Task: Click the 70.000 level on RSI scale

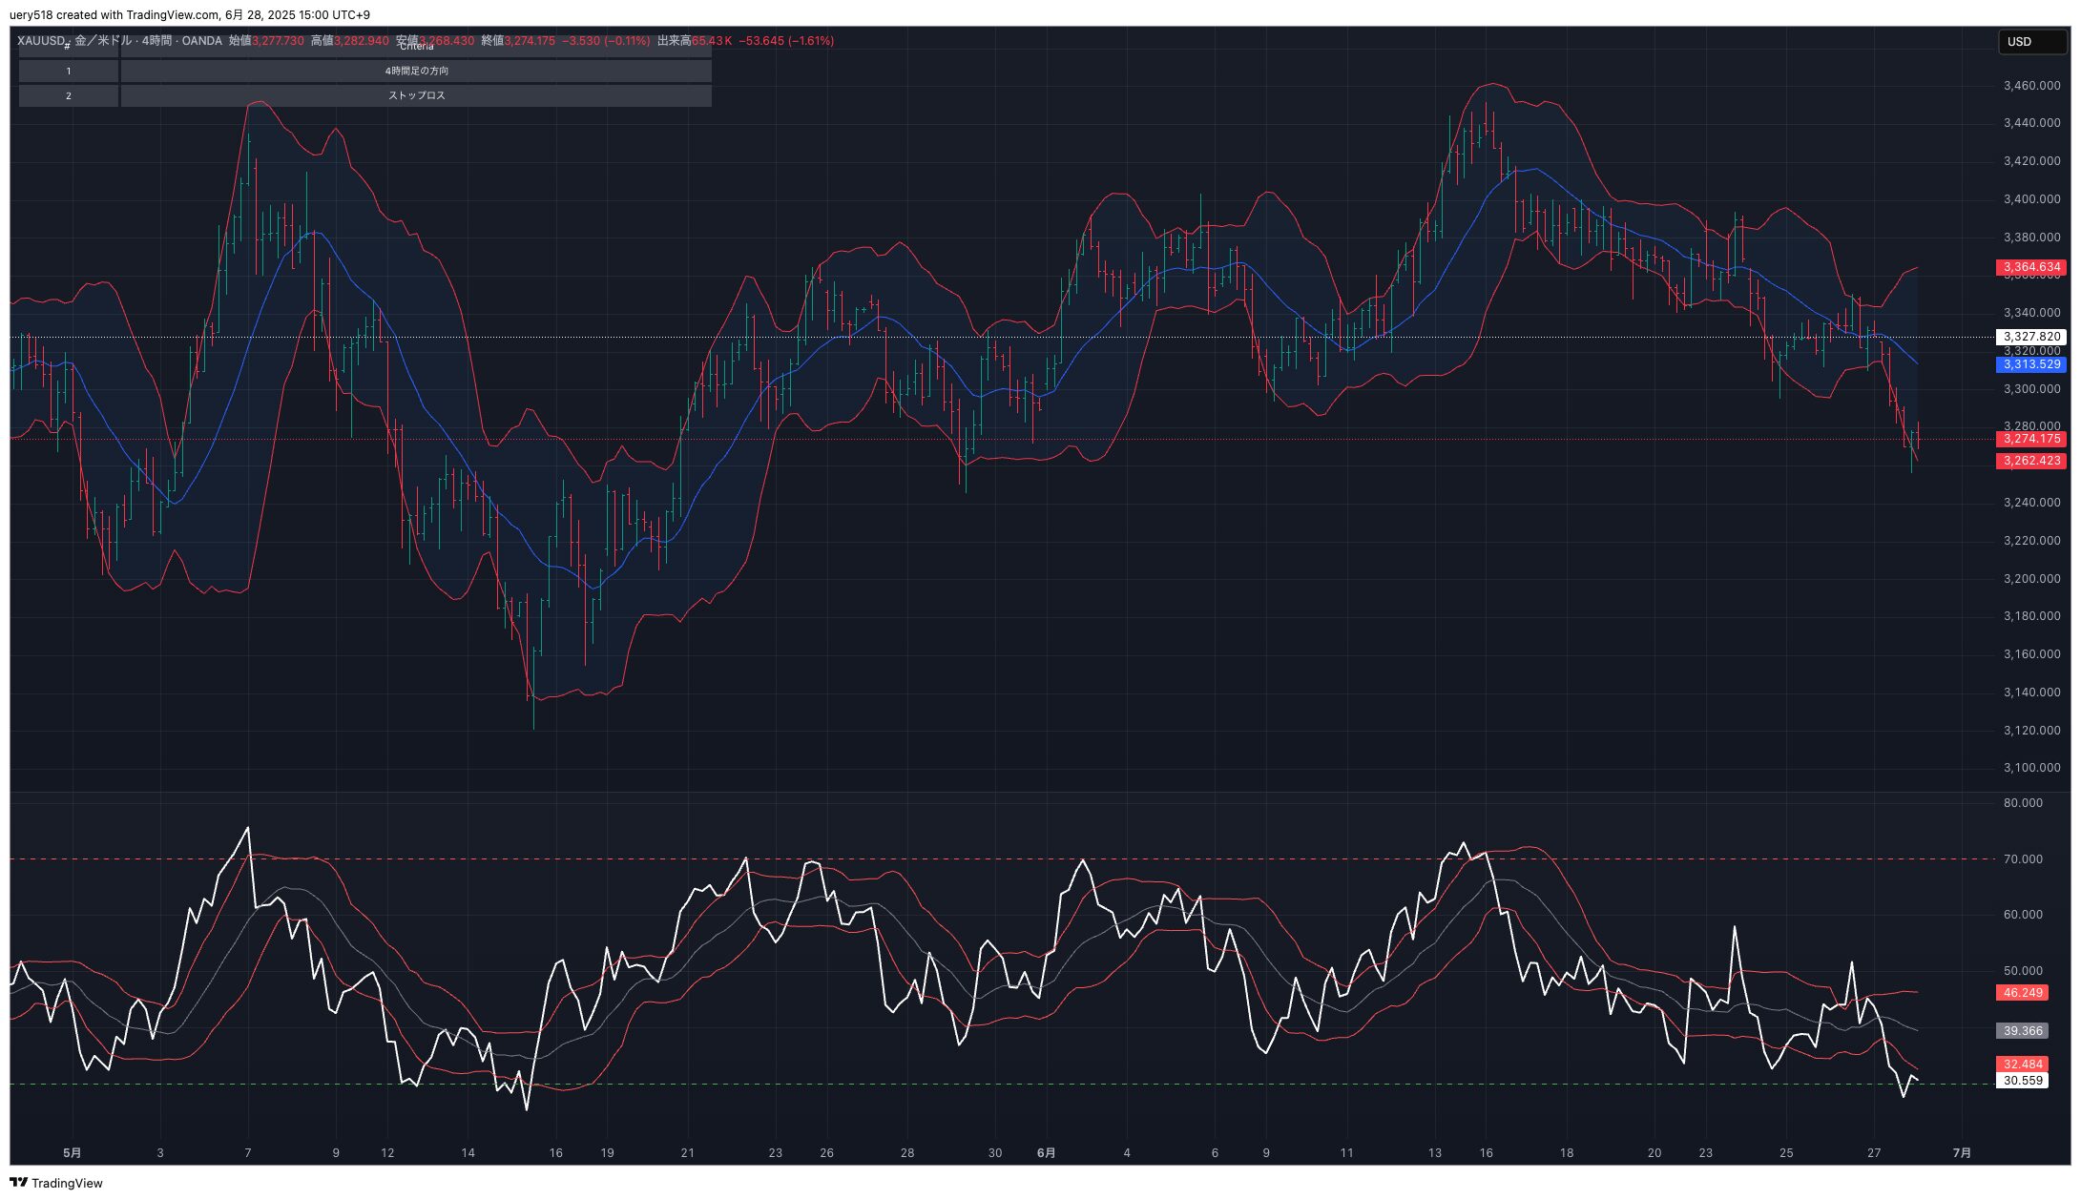Action: tap(2022, 859)
